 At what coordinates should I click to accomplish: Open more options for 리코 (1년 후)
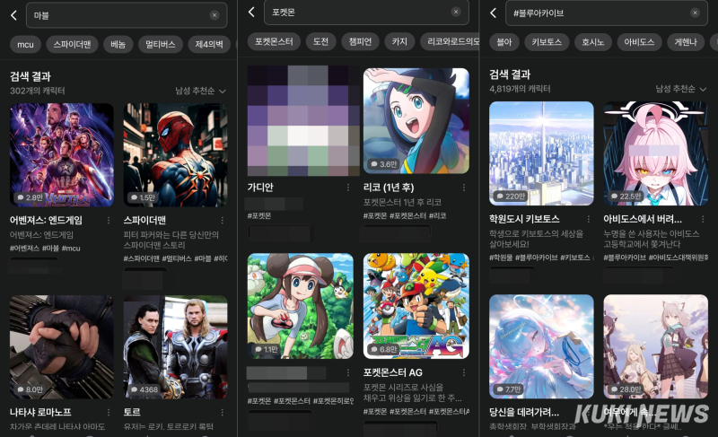click(464, 188)
